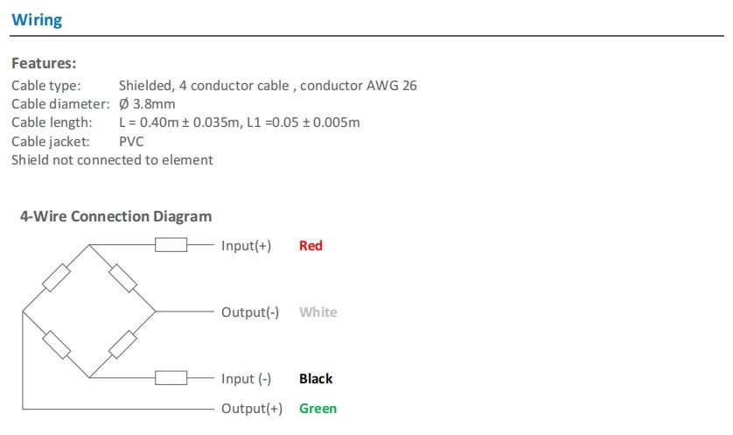Screen dimensions: 733x435
Task: Select the White wire color label
Action: (318, 312)
